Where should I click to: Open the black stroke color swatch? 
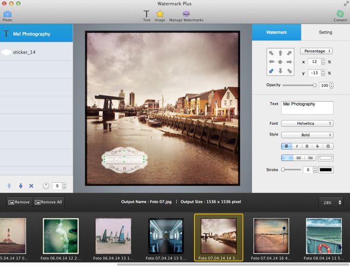point(326,170)
